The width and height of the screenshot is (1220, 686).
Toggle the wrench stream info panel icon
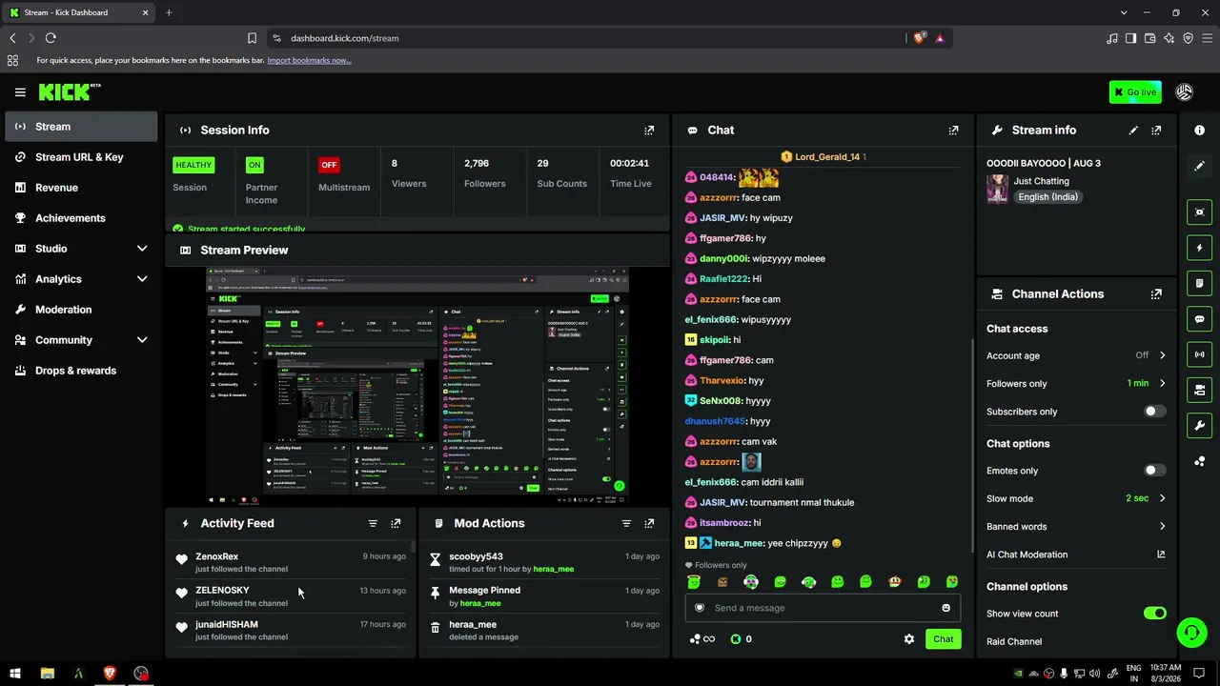click(x=1199, y=425)
